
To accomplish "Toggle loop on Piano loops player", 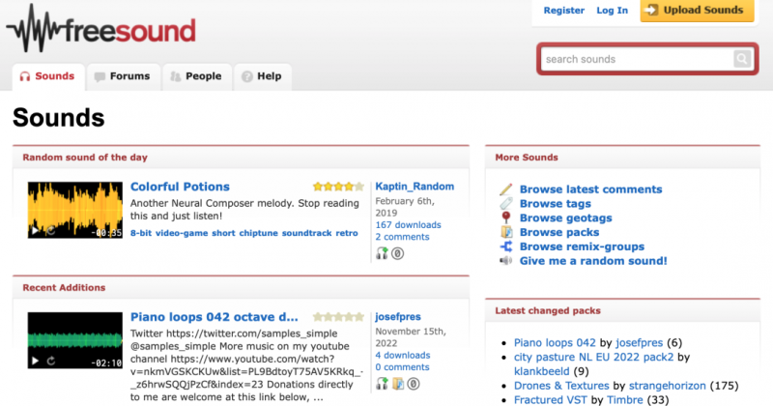I will [50, 361].
